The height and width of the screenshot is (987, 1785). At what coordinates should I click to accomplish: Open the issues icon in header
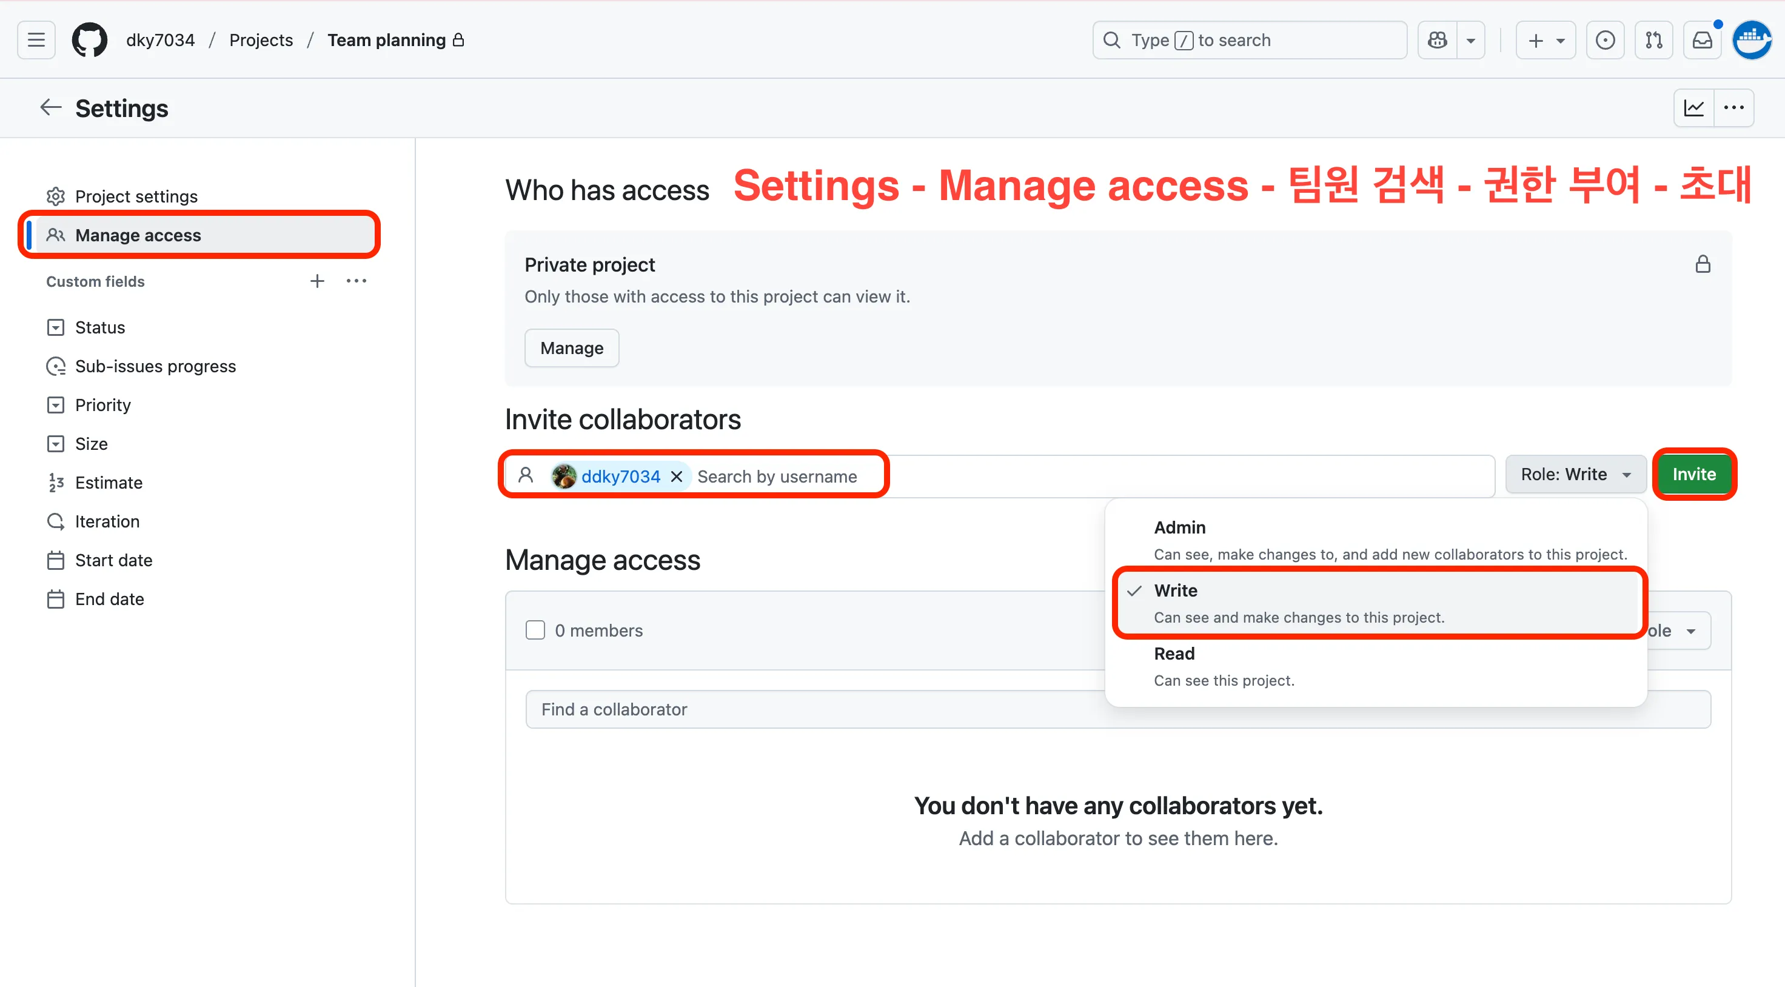click(x=1605, y=40)
